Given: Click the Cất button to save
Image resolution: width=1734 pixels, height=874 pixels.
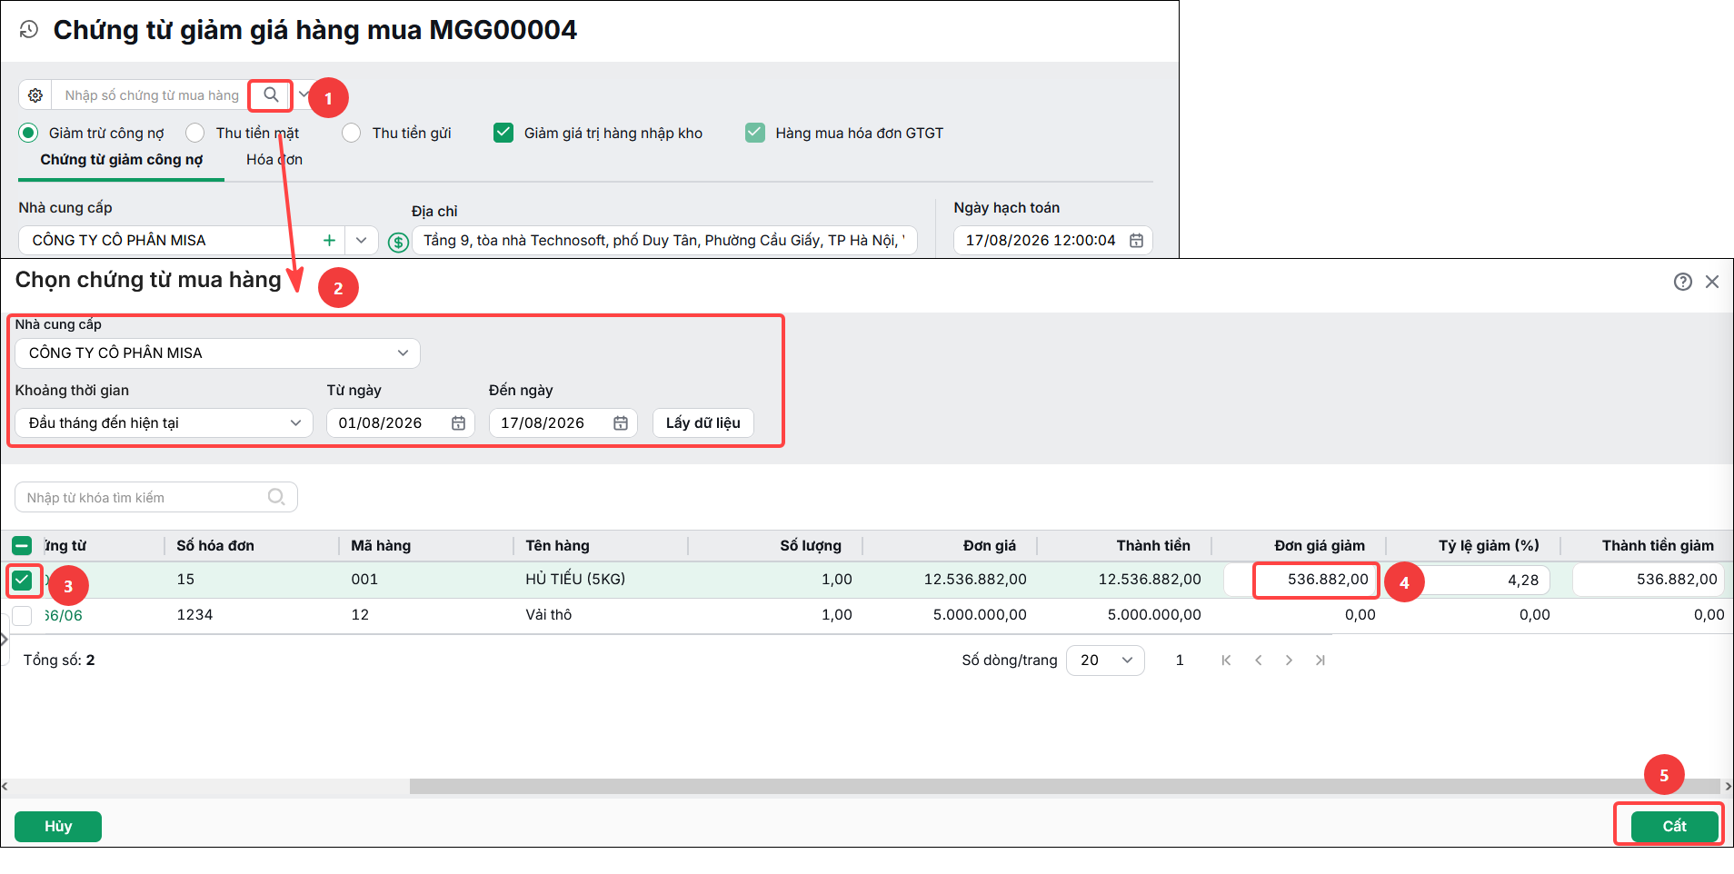Looking at the screenshot, I should coord(1674,827).
